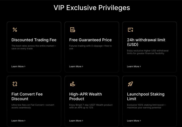The width and height of the screenshot is (182, 127).
Task: Open Learn More under Discounted Trading Fee
Action: (x=18, y=66)
